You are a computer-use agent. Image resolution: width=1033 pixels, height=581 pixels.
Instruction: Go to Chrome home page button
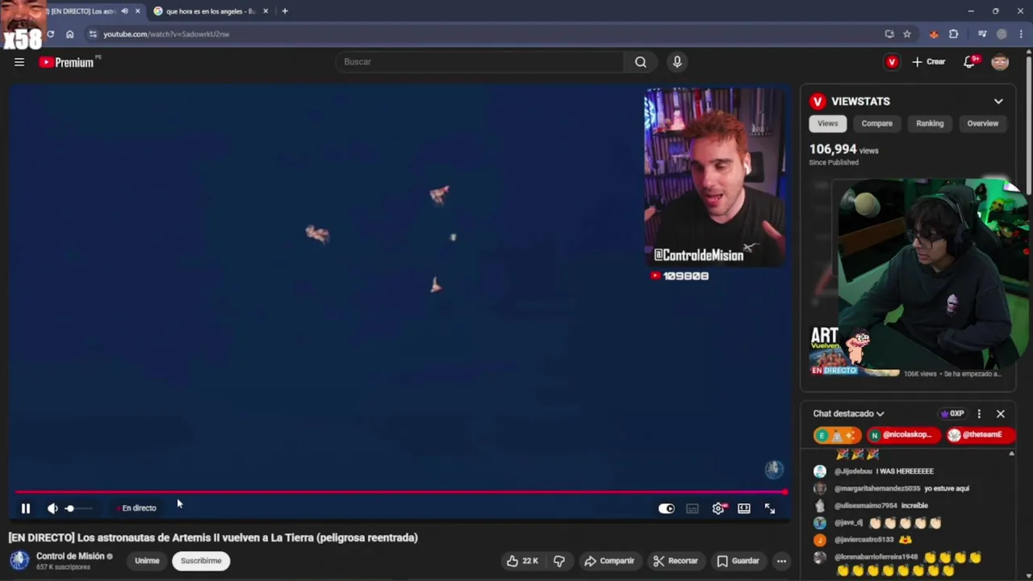click(69, 34)
